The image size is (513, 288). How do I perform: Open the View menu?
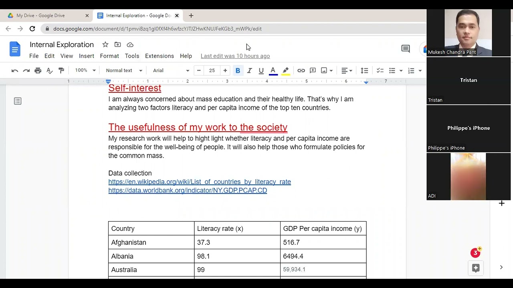(67, 56)
